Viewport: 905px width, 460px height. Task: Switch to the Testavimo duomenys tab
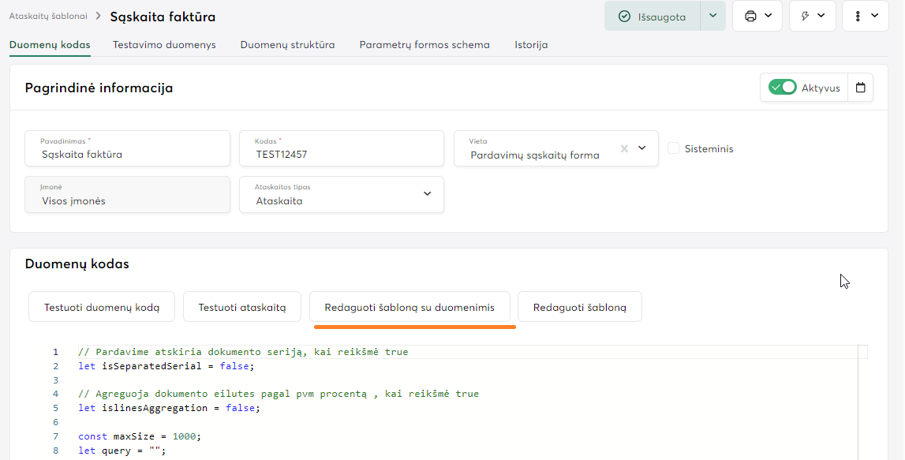[164, 45]
